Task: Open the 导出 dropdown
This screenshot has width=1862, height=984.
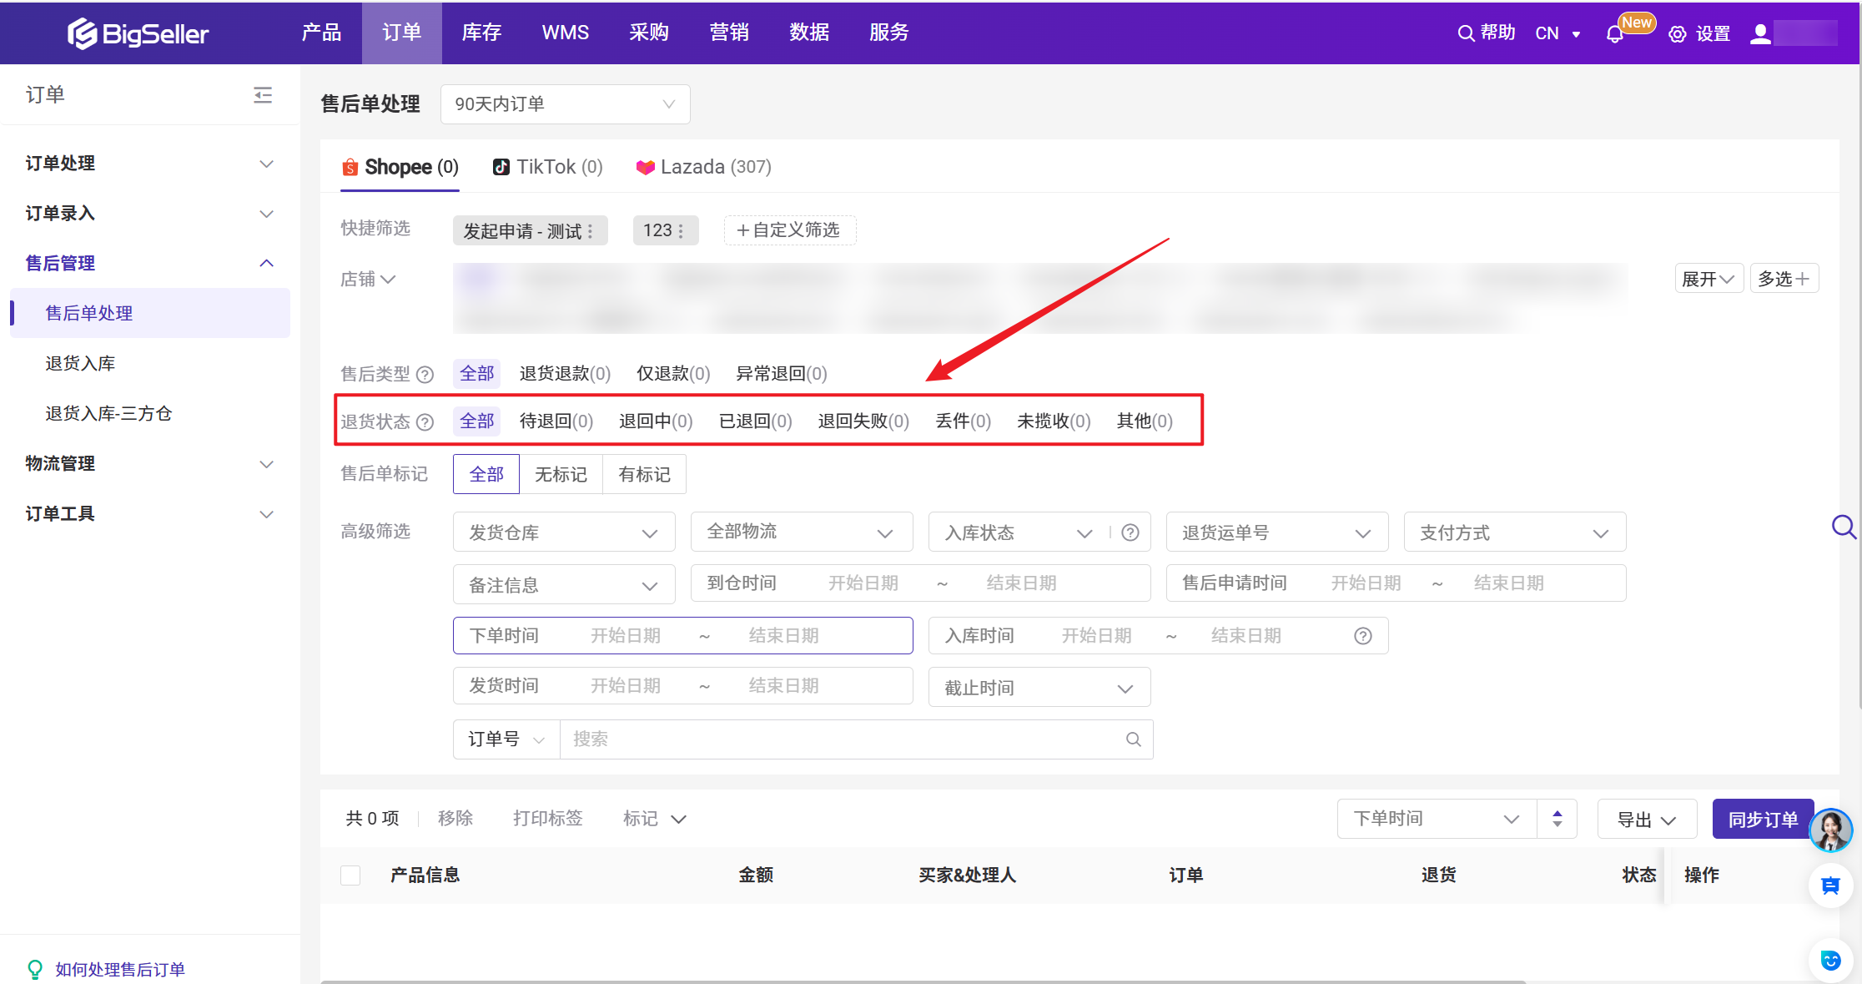Action: coord(1647,819)
